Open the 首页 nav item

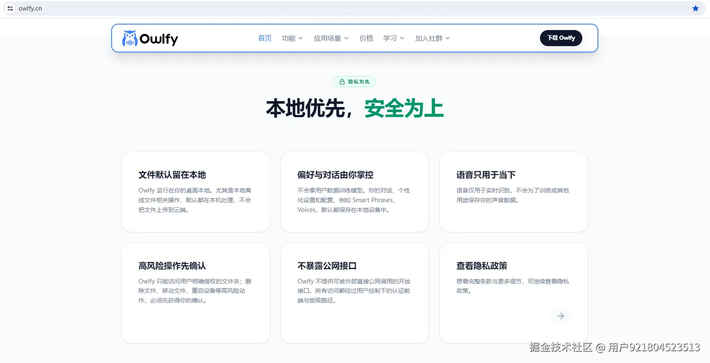[265, 38]
